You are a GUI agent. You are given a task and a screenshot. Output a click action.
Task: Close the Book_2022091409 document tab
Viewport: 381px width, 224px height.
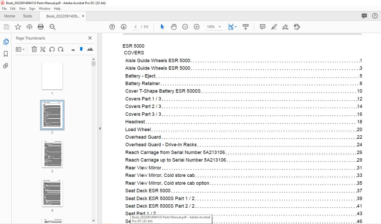[83, 16]
